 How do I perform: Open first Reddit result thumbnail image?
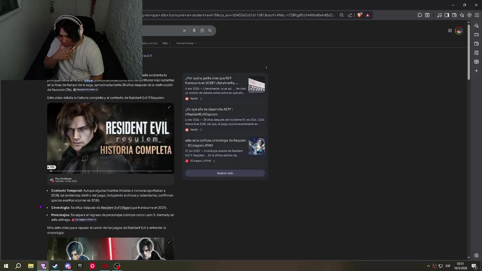click(x=256, y=85)
